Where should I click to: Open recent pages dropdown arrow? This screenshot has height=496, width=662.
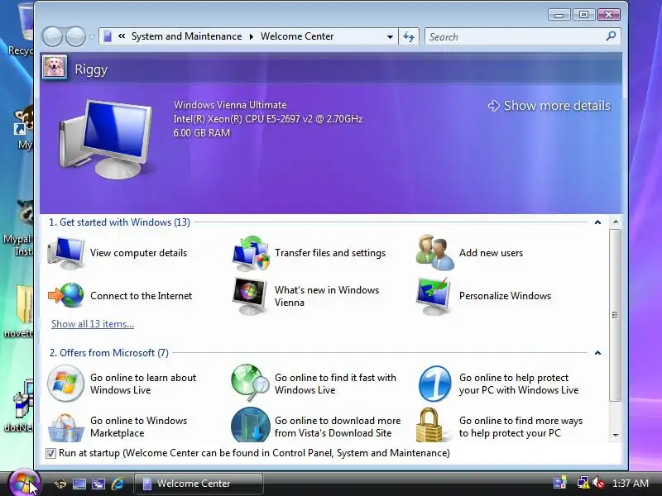(92, 36)
